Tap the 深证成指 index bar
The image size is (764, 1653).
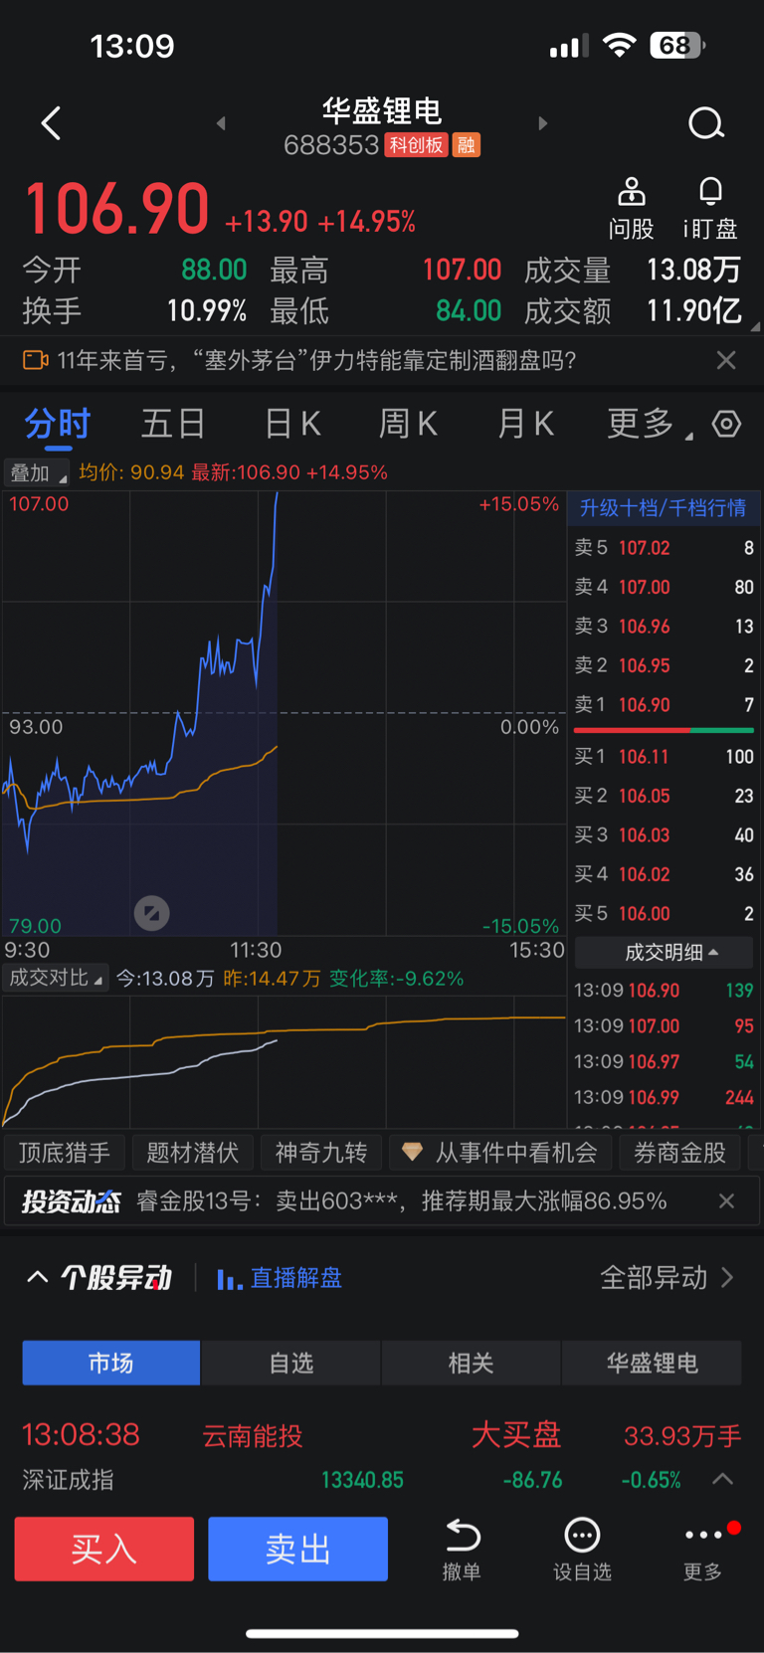point(382,1480)
